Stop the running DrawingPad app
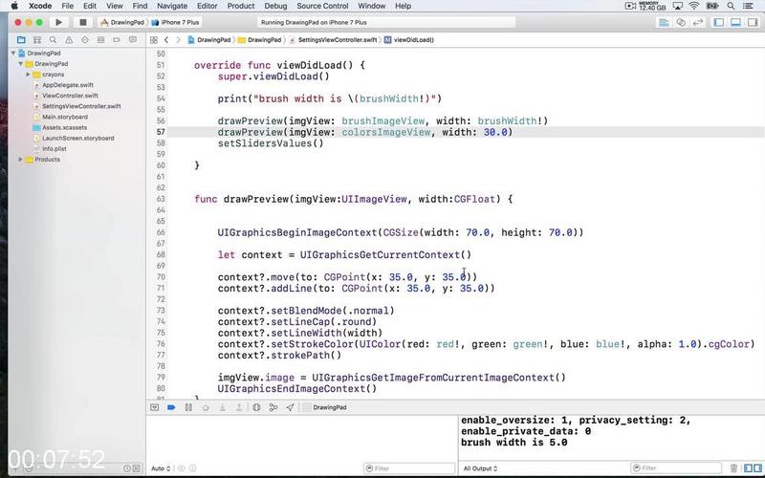The image size is (765, 478). coord(83,22)
